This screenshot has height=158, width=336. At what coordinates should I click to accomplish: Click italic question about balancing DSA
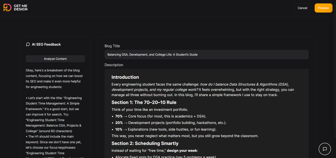coord(200,87)
